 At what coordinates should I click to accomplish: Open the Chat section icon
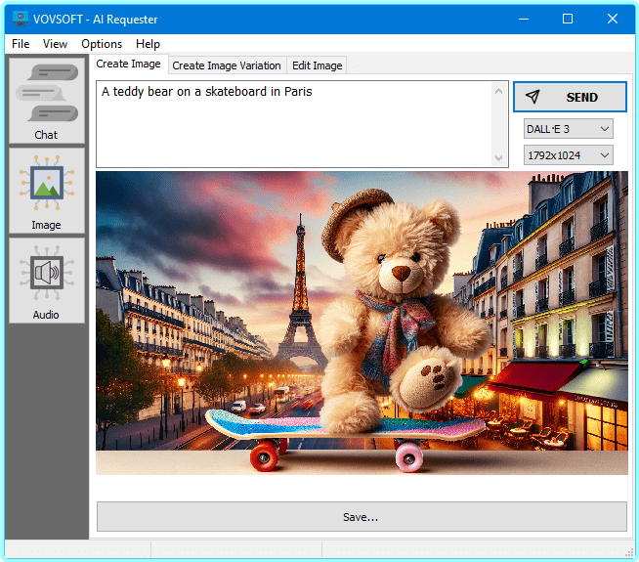coord(47,101)
